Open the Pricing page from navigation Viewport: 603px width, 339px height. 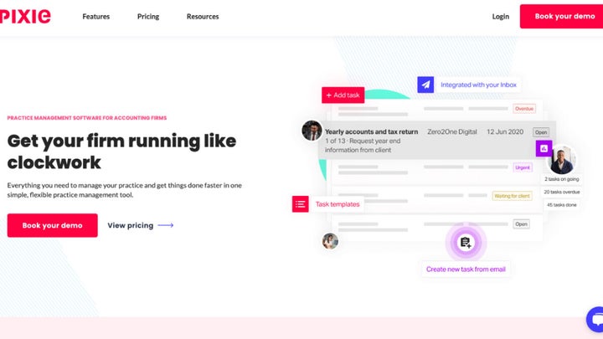(148, 17)
